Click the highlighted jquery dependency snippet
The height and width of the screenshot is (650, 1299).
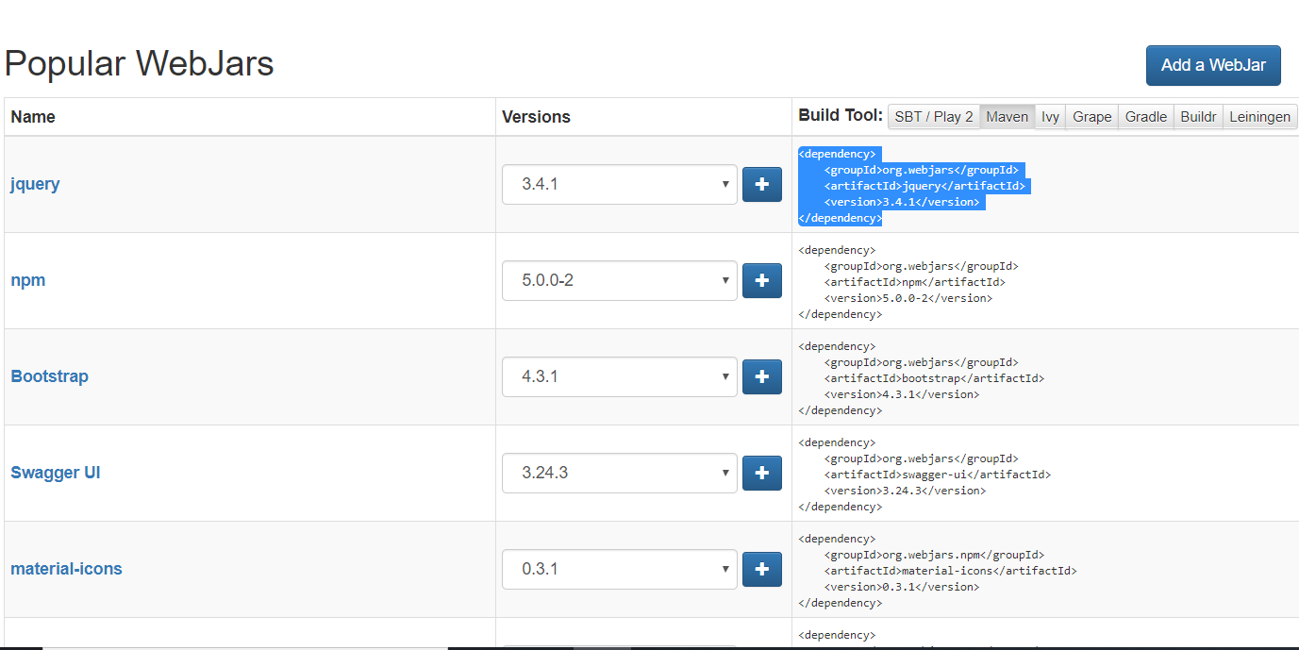(912, 186)
